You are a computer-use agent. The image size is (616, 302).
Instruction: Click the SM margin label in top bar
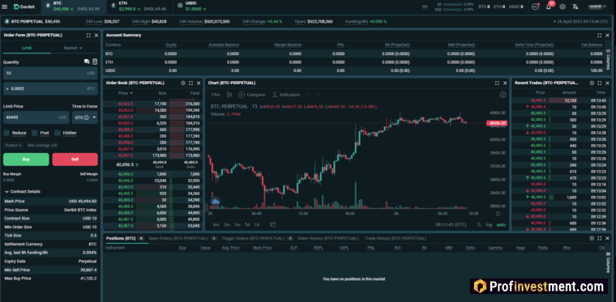click(425, 6)
